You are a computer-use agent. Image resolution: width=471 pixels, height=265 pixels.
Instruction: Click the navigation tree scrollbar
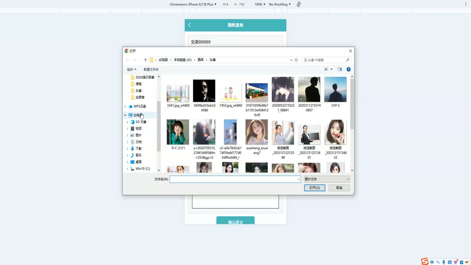coord(159,127)
